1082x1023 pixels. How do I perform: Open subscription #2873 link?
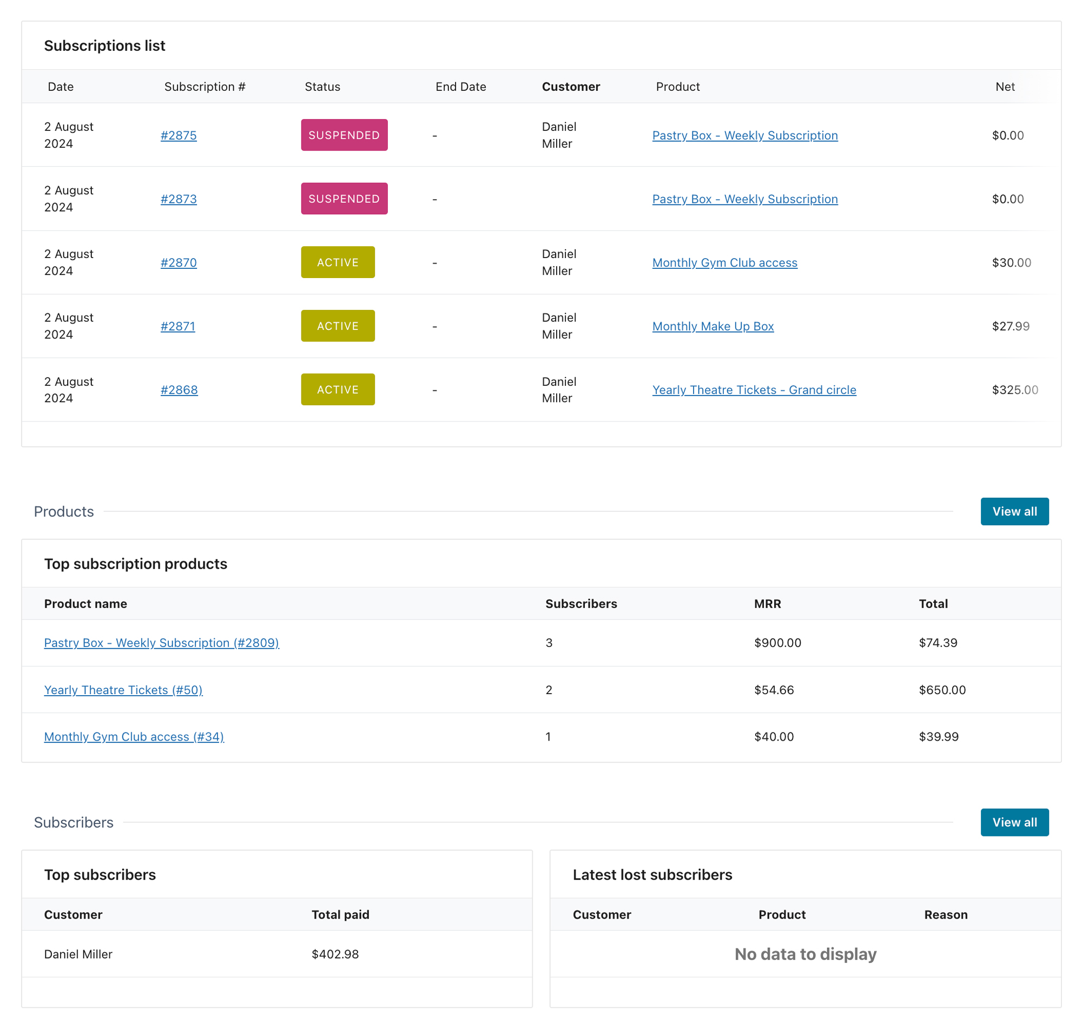click(179, 199)
